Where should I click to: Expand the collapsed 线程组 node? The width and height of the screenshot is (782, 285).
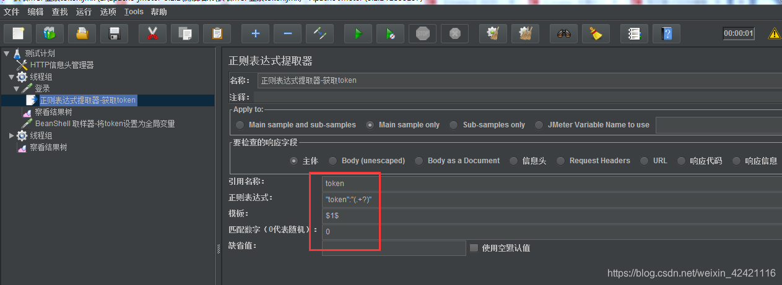(11, 135)
